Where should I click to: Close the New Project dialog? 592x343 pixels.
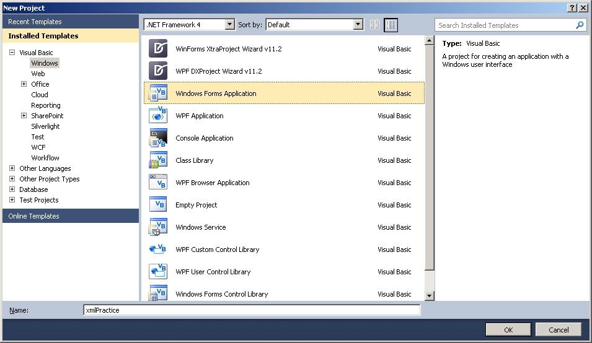583,8
